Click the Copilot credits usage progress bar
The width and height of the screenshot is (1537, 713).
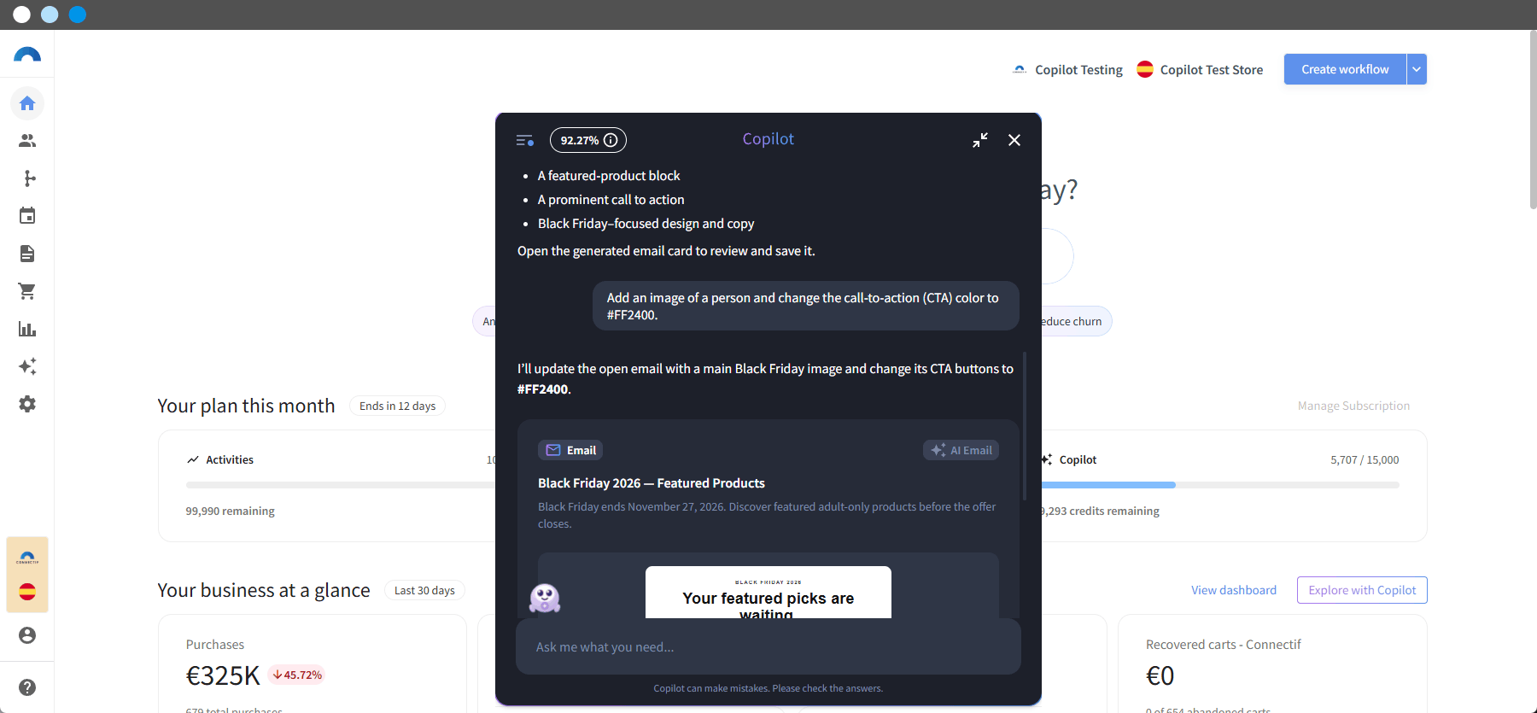[1219, 485]
